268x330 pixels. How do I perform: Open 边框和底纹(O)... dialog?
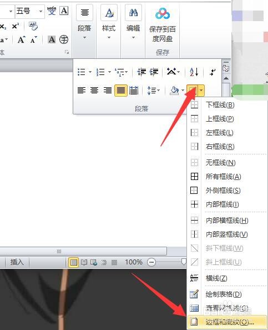(227, 322)
